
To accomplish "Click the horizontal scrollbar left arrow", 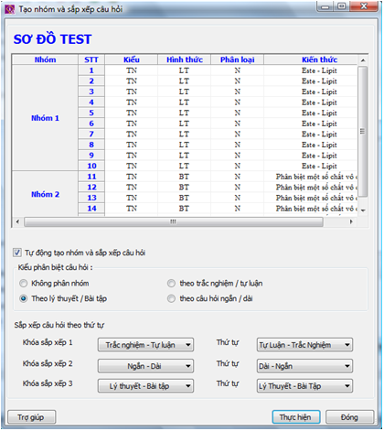I will (x=17, y=221).
